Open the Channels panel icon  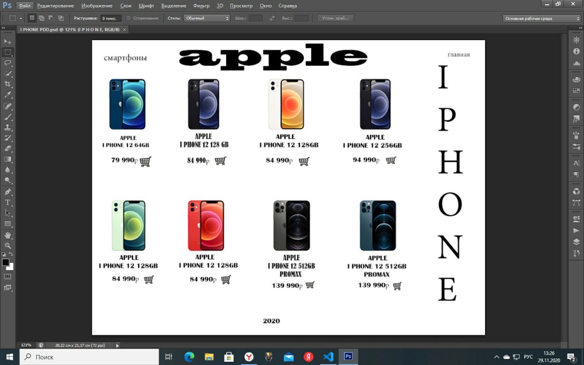(x=576, y=191)
